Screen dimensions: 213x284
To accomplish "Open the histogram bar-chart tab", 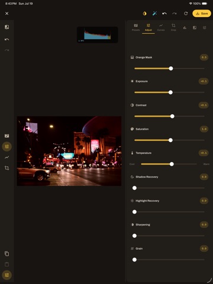I will [x=185, y=28].
